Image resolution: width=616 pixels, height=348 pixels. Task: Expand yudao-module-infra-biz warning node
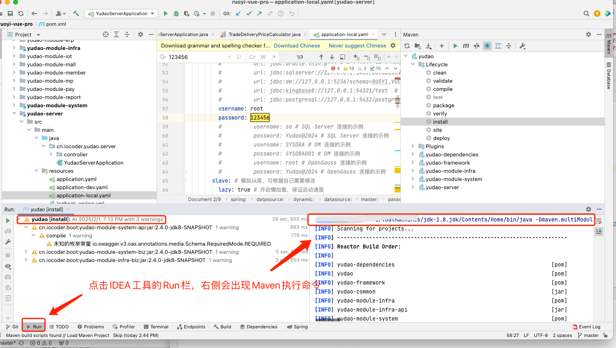(26, 260)
